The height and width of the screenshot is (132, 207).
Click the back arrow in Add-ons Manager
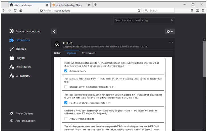(54, 31)
